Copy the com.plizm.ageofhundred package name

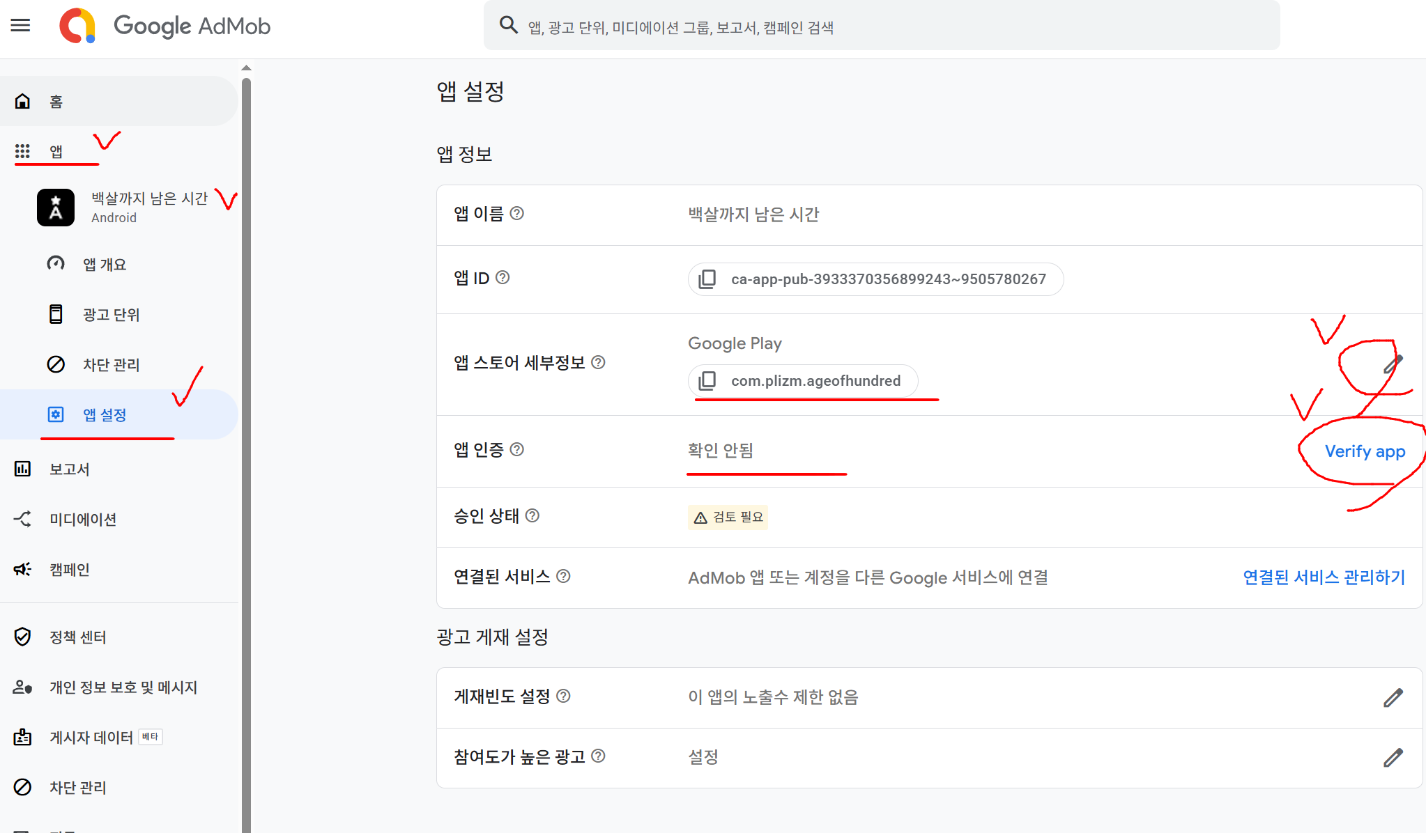coord(707,381)
